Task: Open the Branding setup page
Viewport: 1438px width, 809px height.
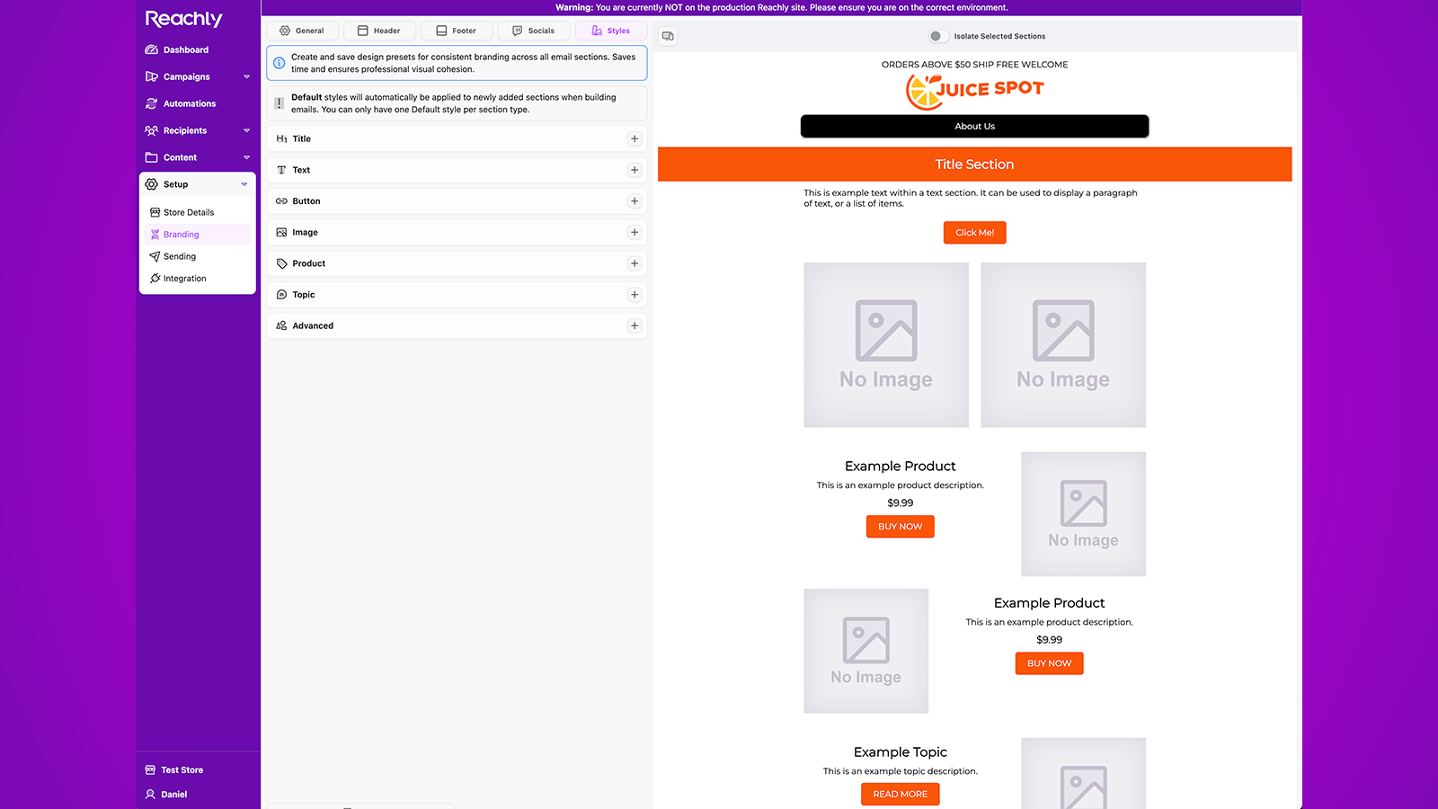Action: pos(198,235)
